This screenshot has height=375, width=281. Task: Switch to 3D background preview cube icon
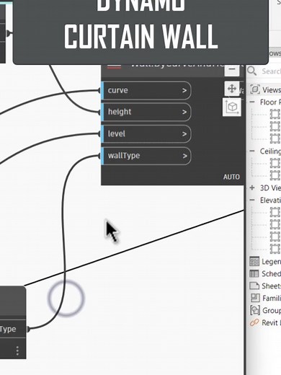pos(232,107)
